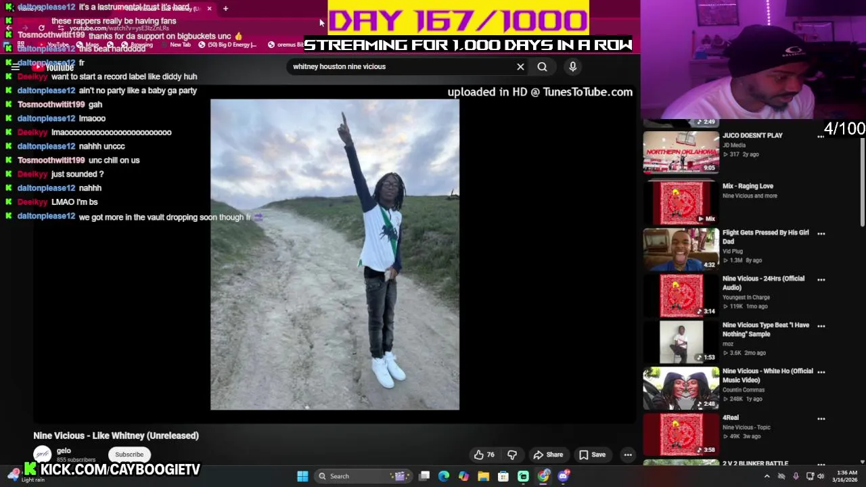This screenshot has width=866, height=487.
Task: Switch to Chrome on the taskbar
Action: click(x=543, y=476)
